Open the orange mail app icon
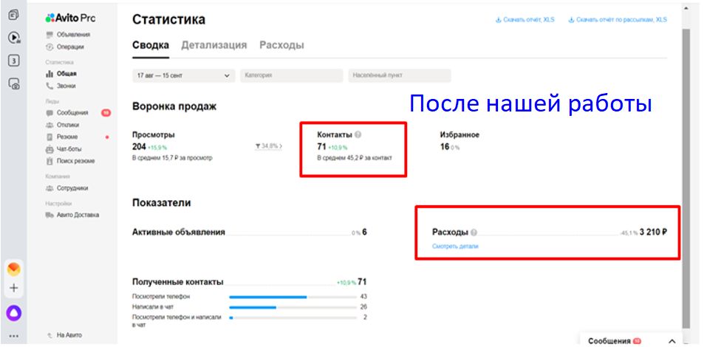Viewport: 707px width, 347px height. (x=14, y=269)
